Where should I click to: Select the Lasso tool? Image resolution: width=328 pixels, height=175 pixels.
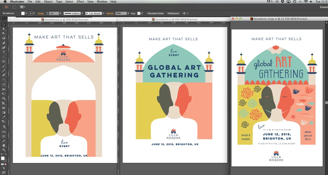[4, 38]
